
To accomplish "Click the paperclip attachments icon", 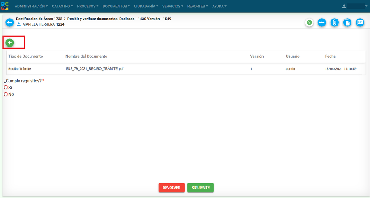I will click(x=335, y=23).
